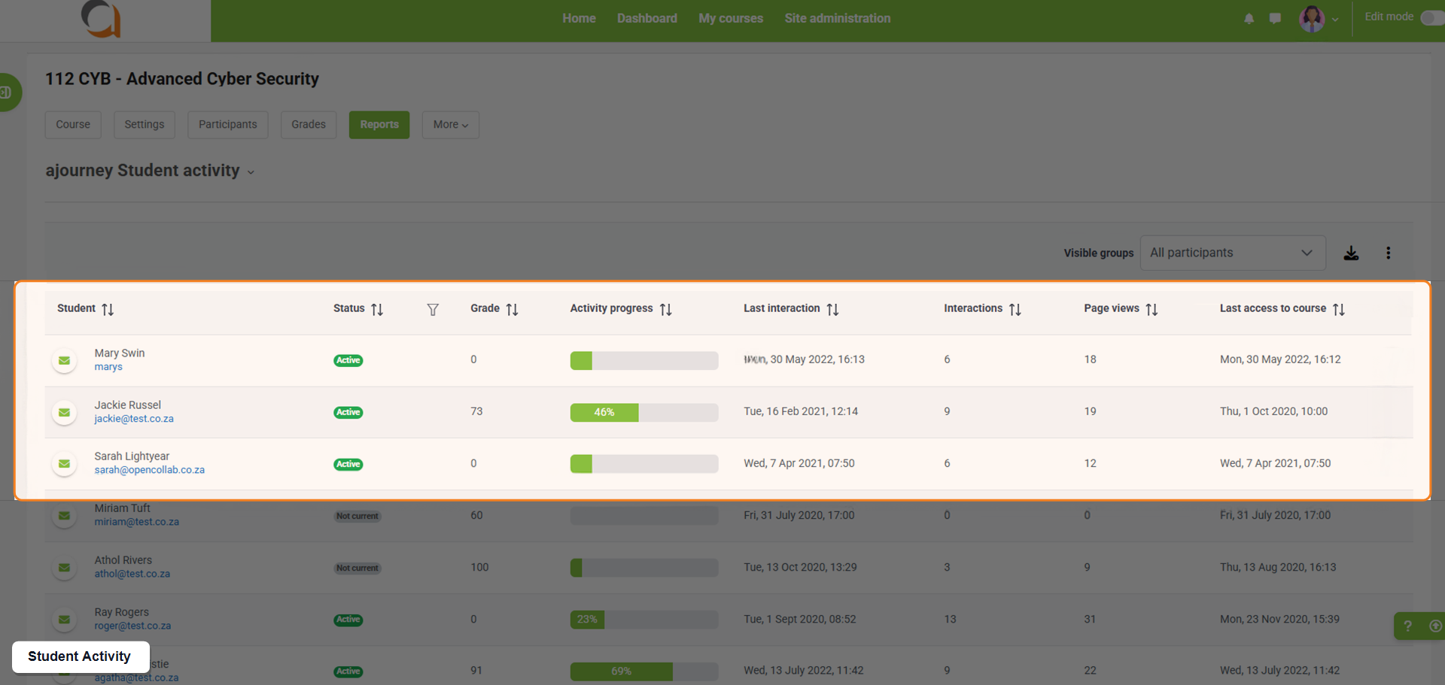
Task: Click the scroll-to-top arrow icon
Action: pos(1435,626)
